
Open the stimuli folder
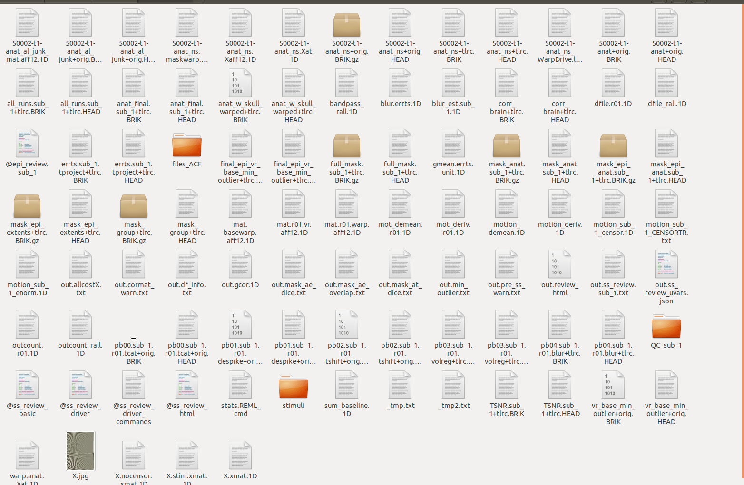pyautogui.click(x=294, y=387)
